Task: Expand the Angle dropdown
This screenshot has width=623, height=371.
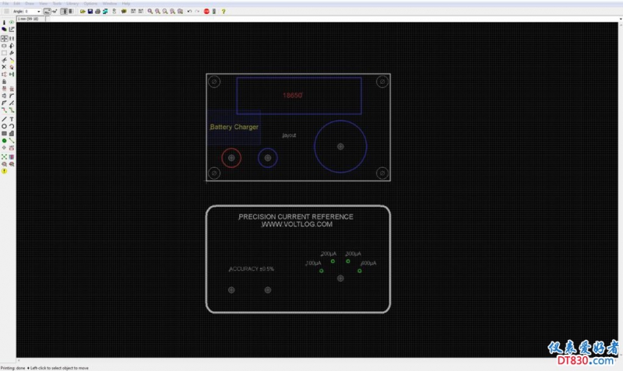Action: pos(40,12)
